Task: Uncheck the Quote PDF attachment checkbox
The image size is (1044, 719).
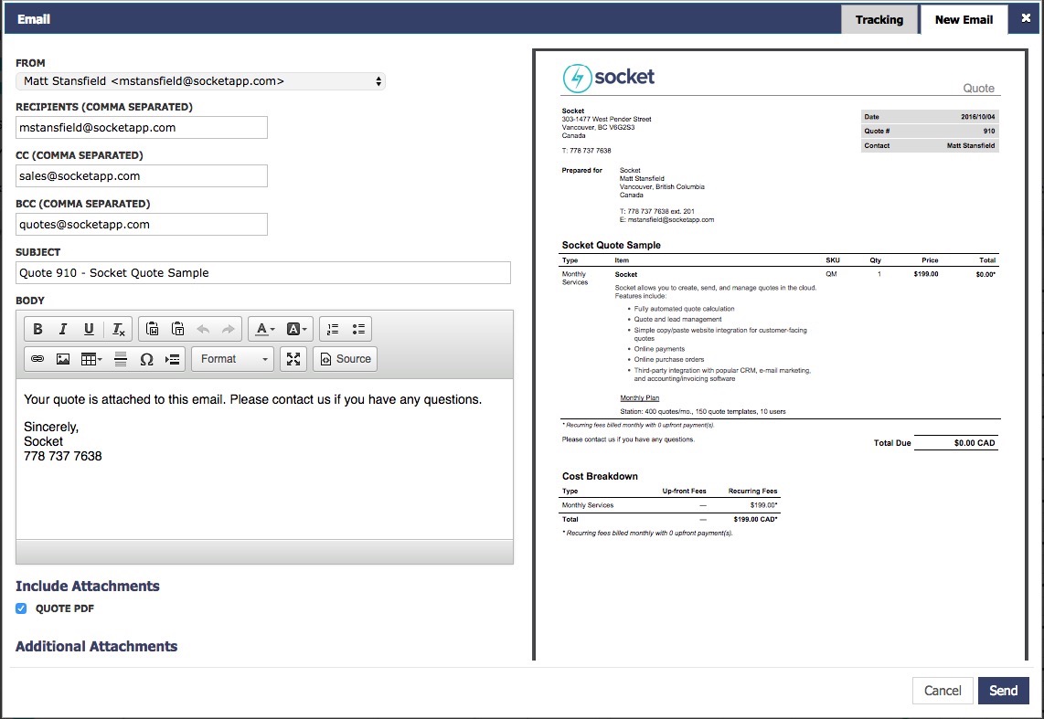Action: click(x=21, y=608)
